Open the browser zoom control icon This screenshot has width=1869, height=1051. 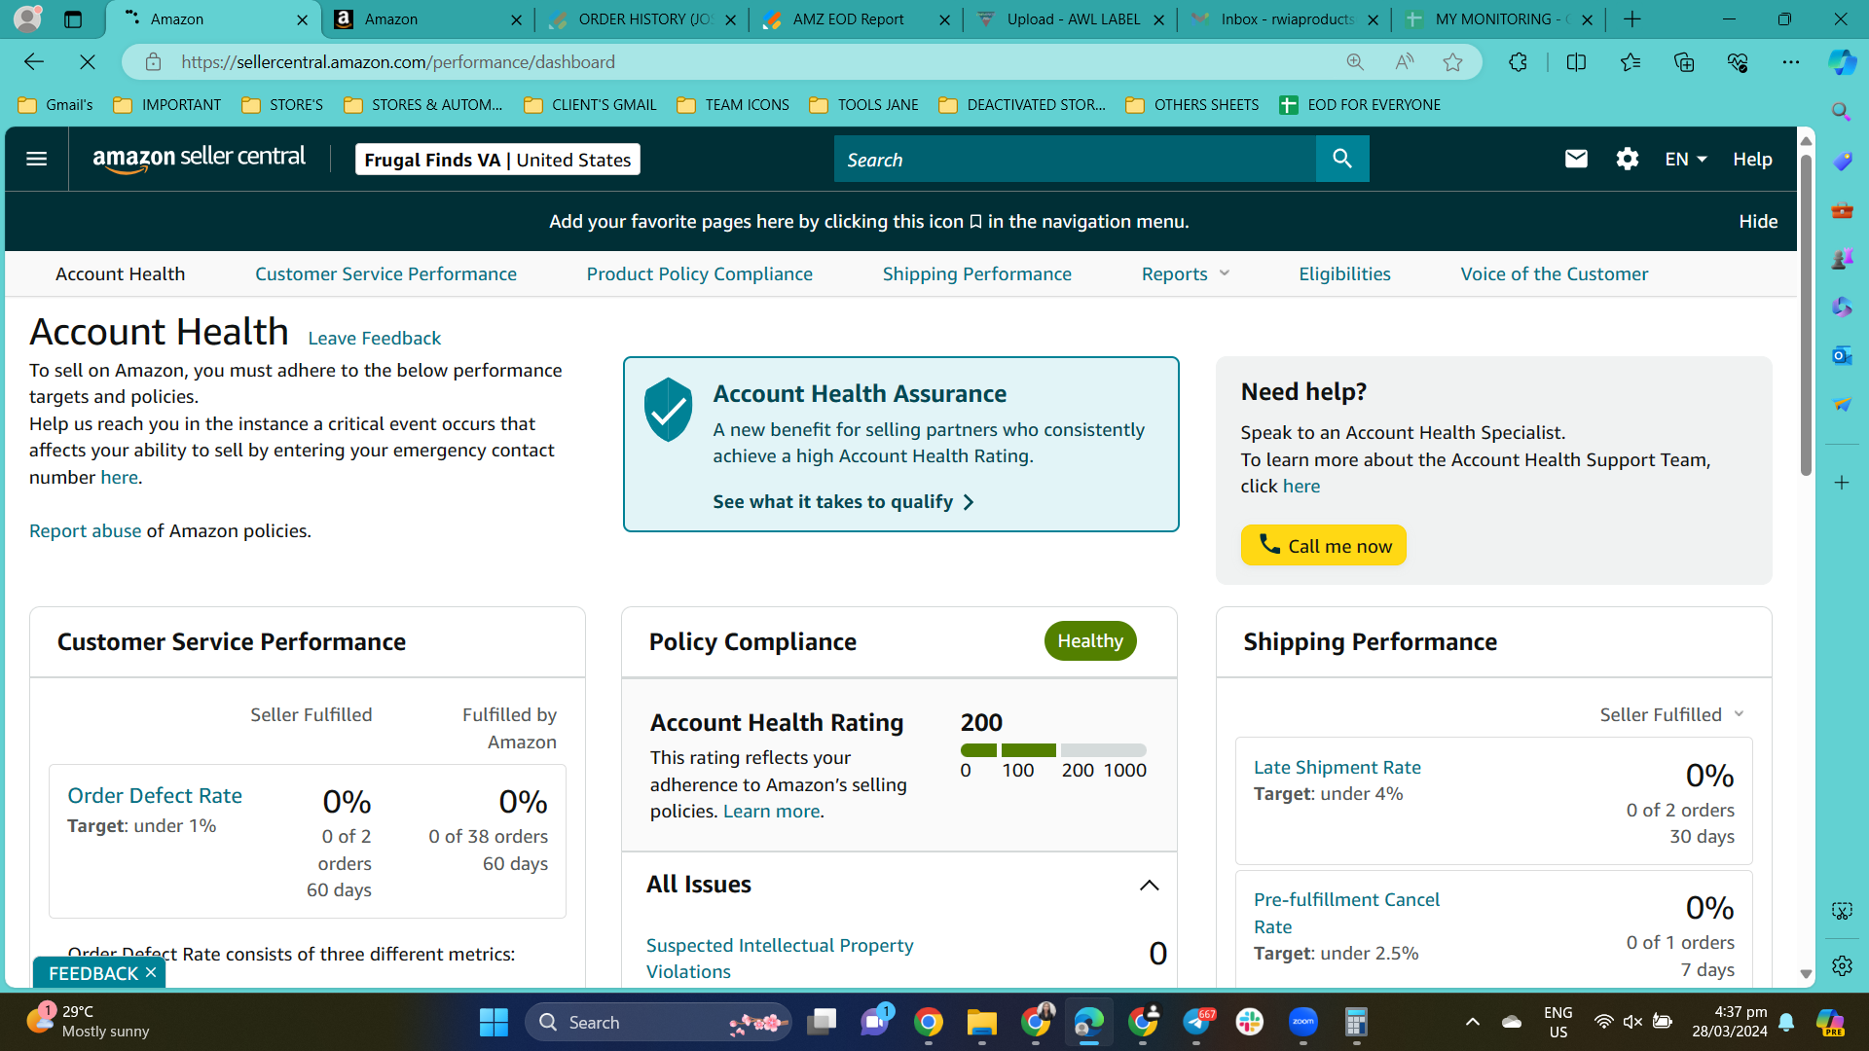(x=1355, y=62)
